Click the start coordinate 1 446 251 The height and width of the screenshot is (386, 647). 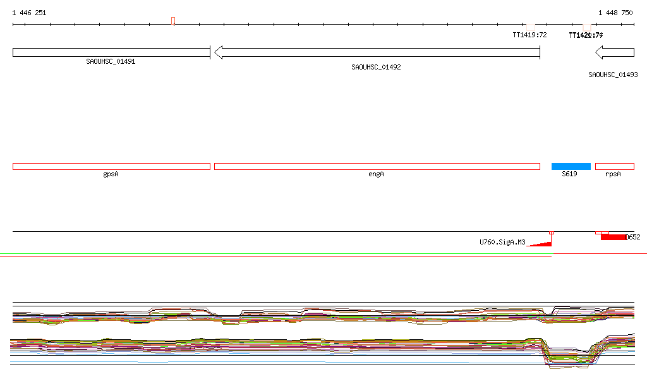[x=29, y=13]
